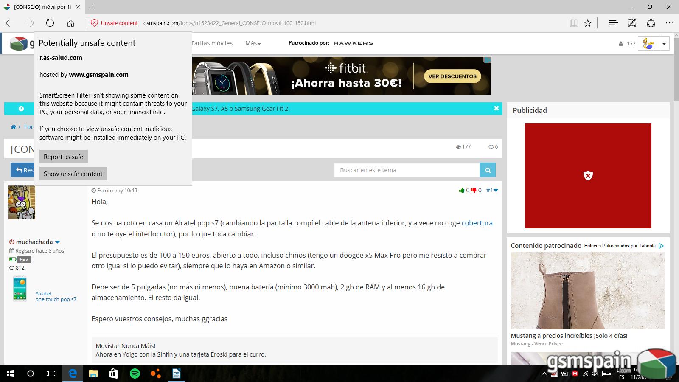Click the red thumbs down on post

coord(474,190)
